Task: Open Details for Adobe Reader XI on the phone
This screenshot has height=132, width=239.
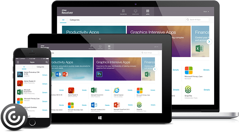Action: pyautogui.click(x=45, y=84)
